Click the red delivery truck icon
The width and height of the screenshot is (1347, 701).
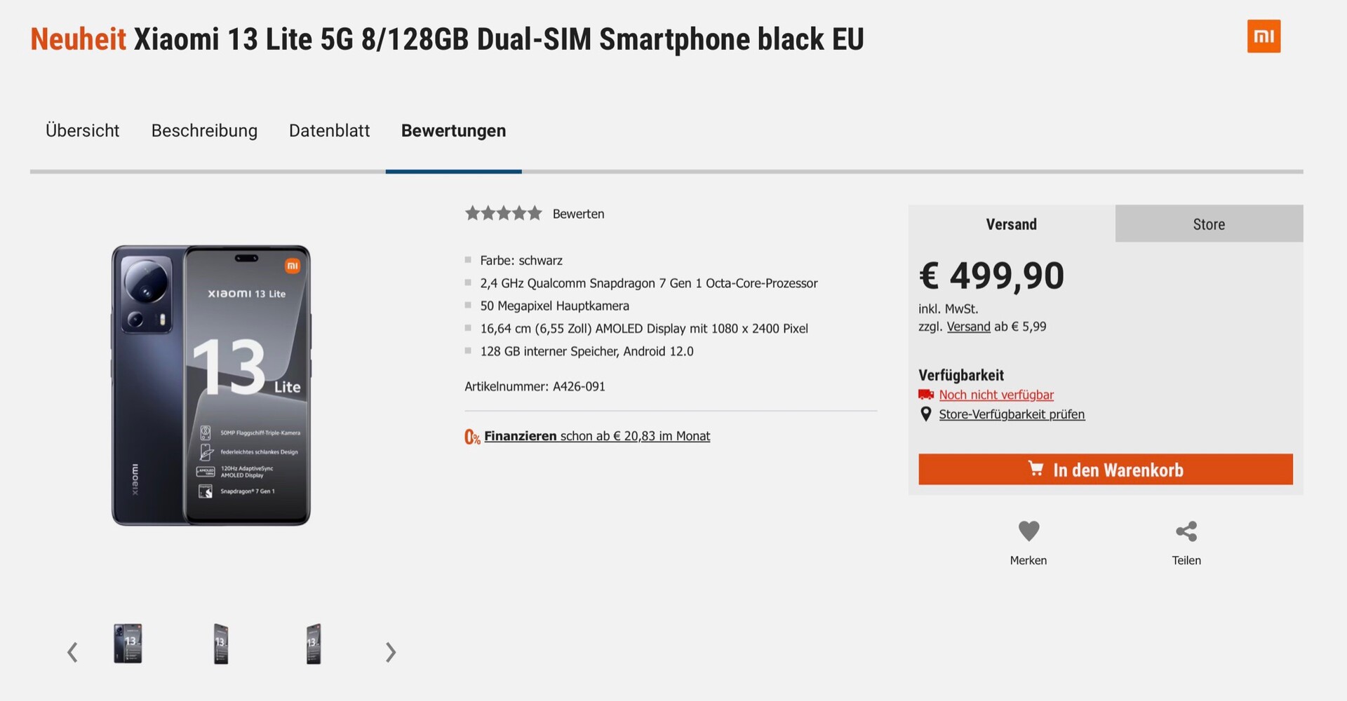pos(926,395)
